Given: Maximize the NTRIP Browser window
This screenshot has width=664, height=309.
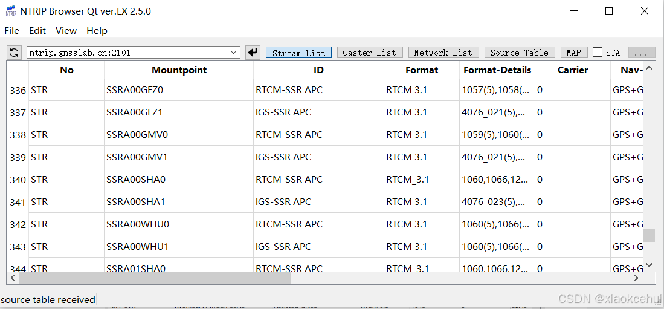Looking at the screenshot, I should click(609, 11).
